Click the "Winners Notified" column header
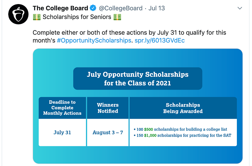Screen dimensions: 252x166 click(x=108, y=108)
